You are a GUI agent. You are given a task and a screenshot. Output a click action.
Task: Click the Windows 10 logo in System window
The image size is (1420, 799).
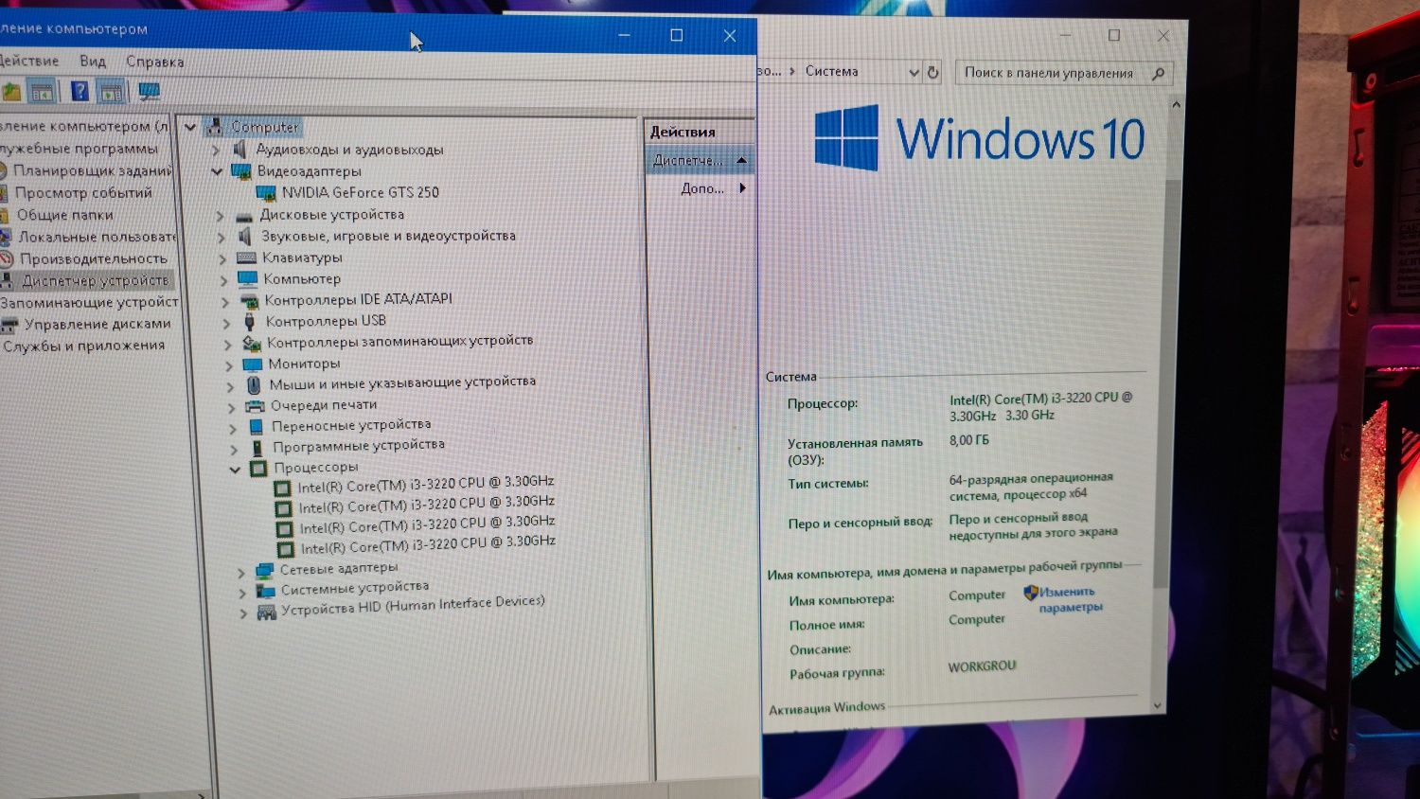(x=979, y=138)
